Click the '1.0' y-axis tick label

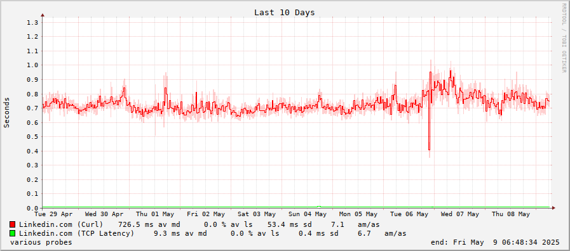point(32,65)
